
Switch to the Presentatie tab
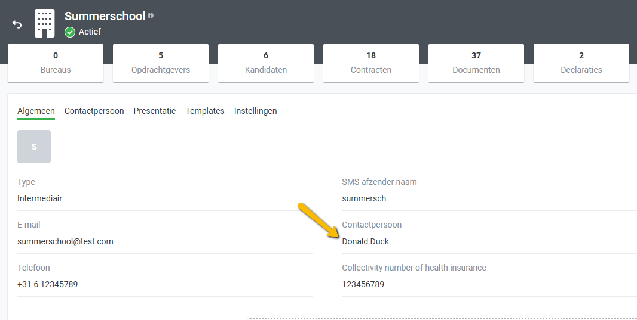tap(155, 111)
